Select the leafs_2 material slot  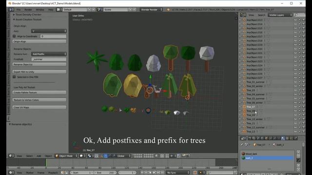point(268,158)
